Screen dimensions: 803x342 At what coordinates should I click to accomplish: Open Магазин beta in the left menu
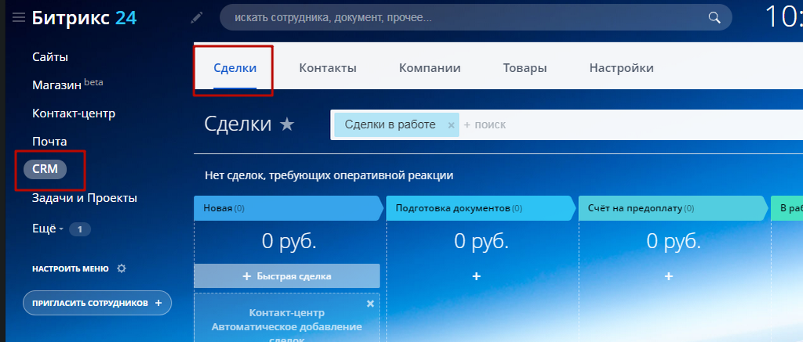pyautogui.click(x=67, y=85)
